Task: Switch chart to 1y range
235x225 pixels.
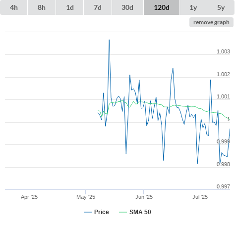Action: [x=193, y=7]
